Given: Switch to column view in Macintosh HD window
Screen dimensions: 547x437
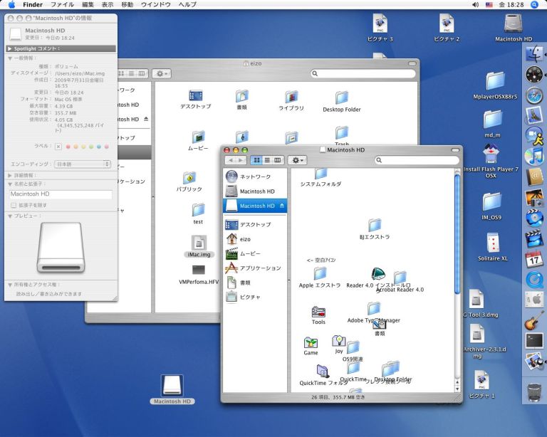Looking at the screenshot, I should click(278, 160).
